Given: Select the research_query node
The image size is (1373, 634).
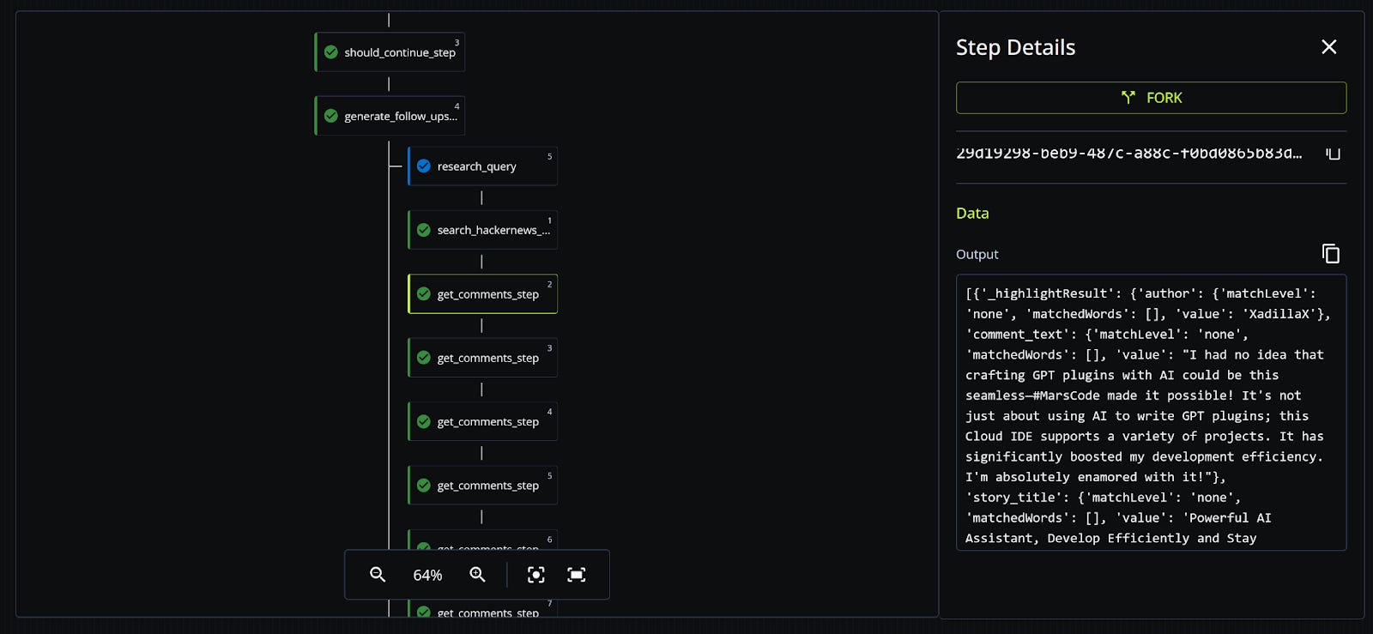Looking at the screenshot, I should coord(482,166).
